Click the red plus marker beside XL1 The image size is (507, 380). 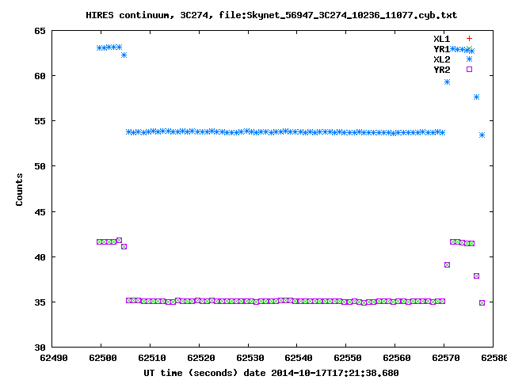(469, 39)
